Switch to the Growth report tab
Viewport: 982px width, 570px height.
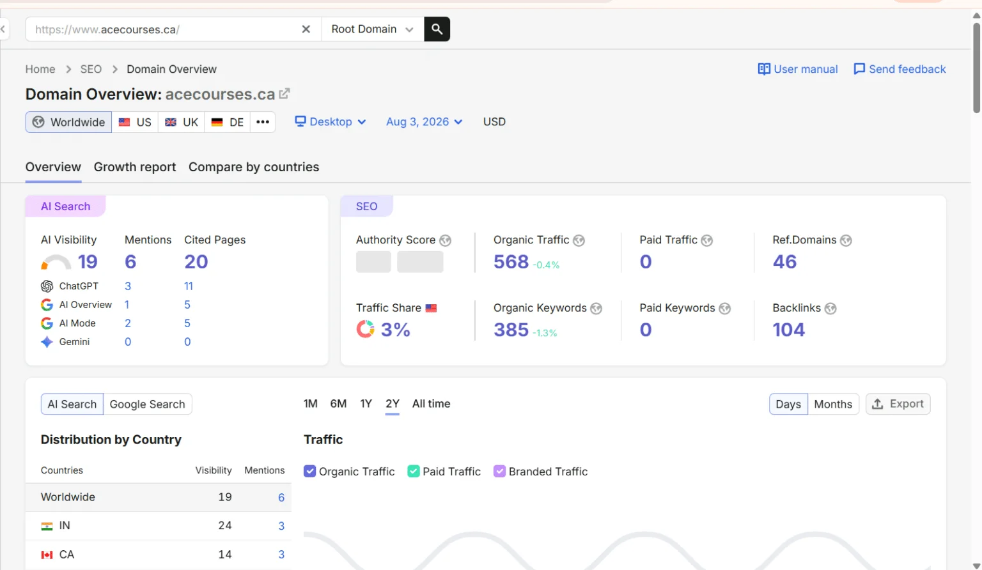135,167
